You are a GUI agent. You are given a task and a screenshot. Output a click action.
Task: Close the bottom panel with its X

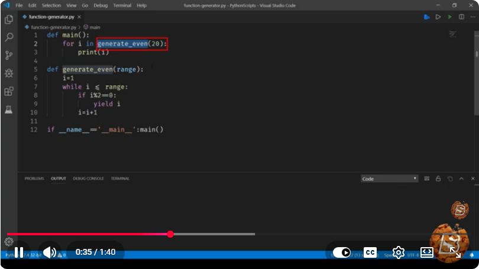coord(473,179)
